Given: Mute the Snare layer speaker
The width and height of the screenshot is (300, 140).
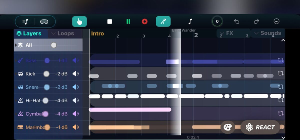Looking at the screenshot, I should pyautogui.click(x=75, y=87).
